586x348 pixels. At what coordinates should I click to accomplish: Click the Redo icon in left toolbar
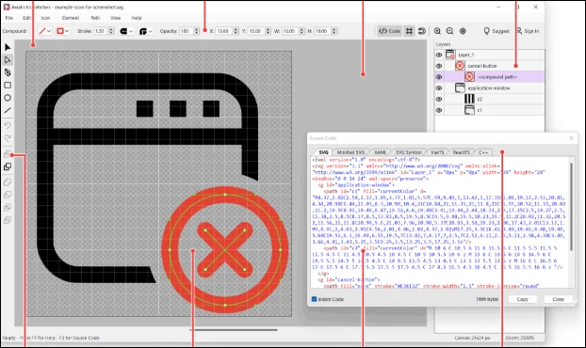8,138
